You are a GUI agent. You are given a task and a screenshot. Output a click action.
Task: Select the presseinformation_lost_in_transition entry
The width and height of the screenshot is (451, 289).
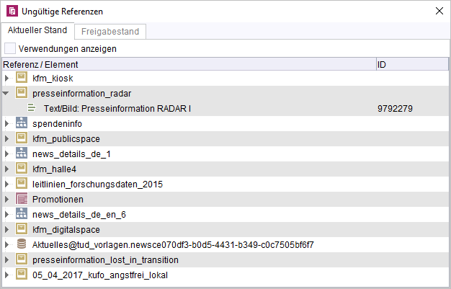tap(105, 260)
